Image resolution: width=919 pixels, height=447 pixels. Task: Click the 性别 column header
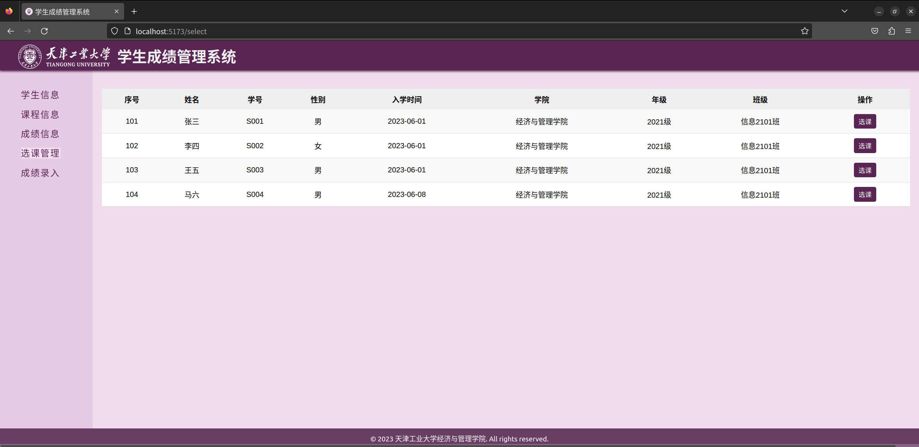[x=318, y=100]
